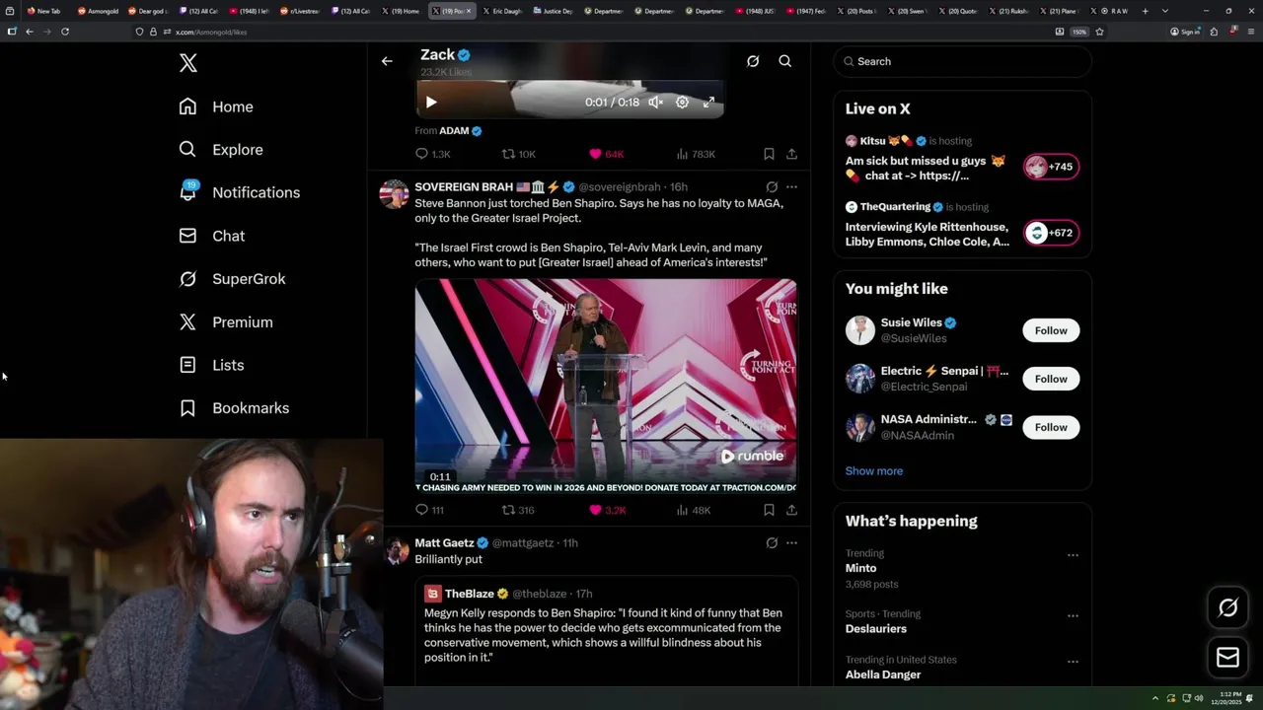The height and width of the screenshot is (710, 1263).
Task: Switch to the Asmongold browser tab
Action: 98,11
